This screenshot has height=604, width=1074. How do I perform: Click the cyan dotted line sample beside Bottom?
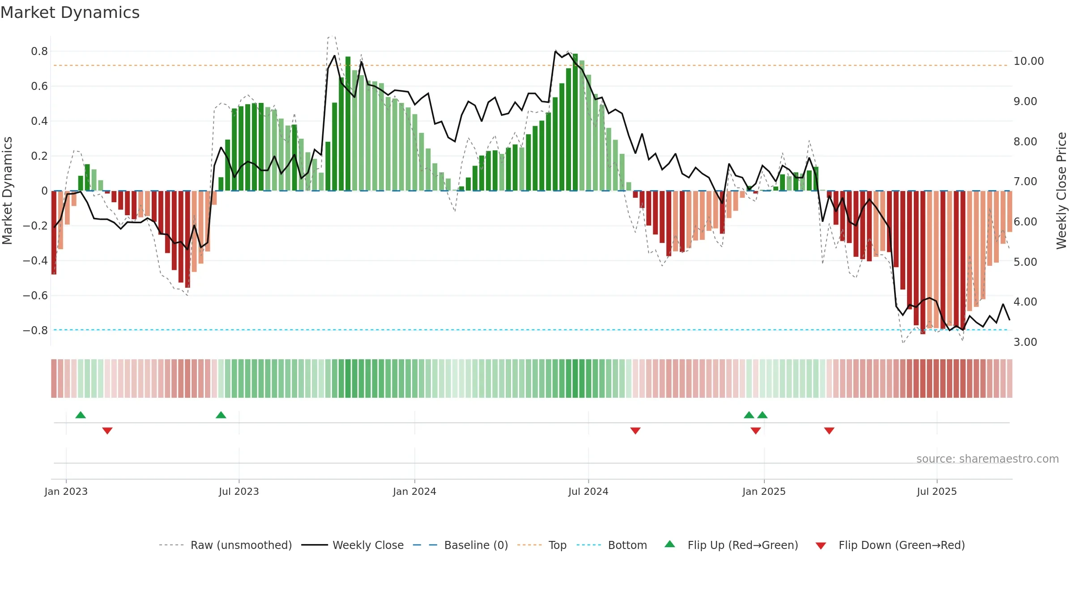(589, 545)
